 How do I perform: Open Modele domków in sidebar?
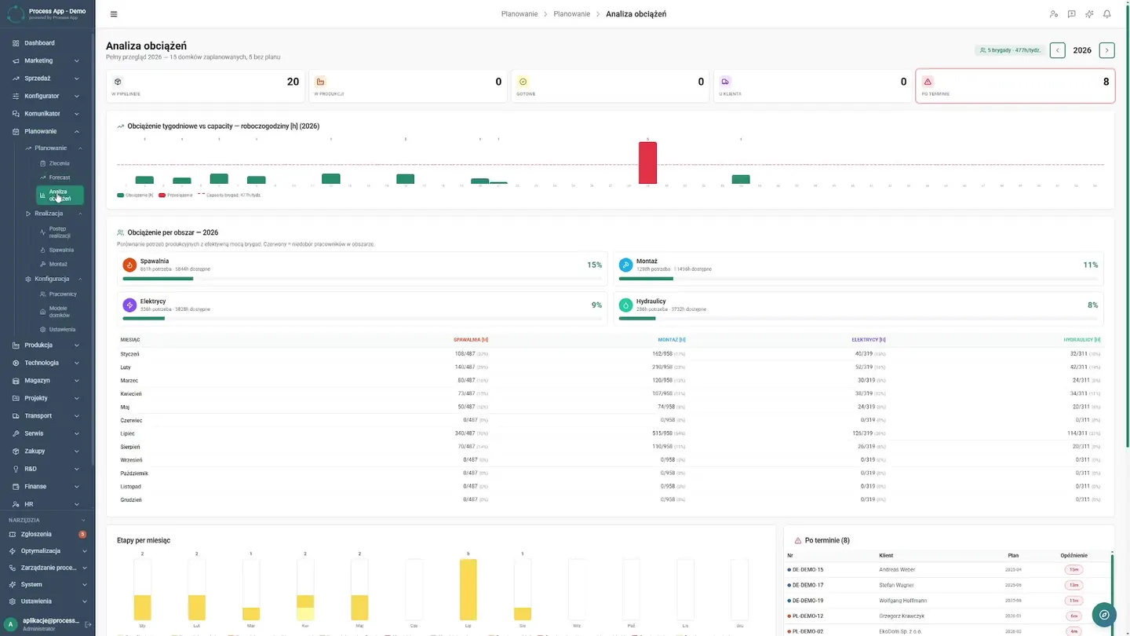(x=60, y=312)
